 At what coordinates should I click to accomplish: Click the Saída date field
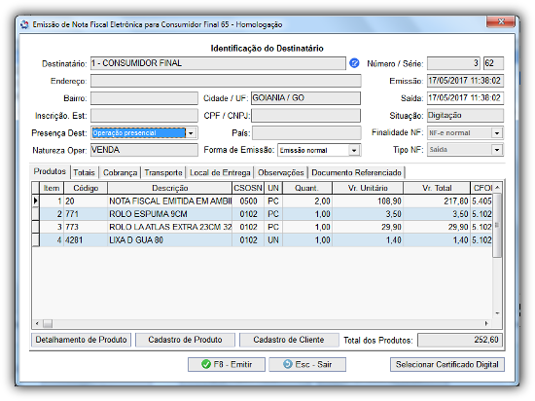[465, 98]
